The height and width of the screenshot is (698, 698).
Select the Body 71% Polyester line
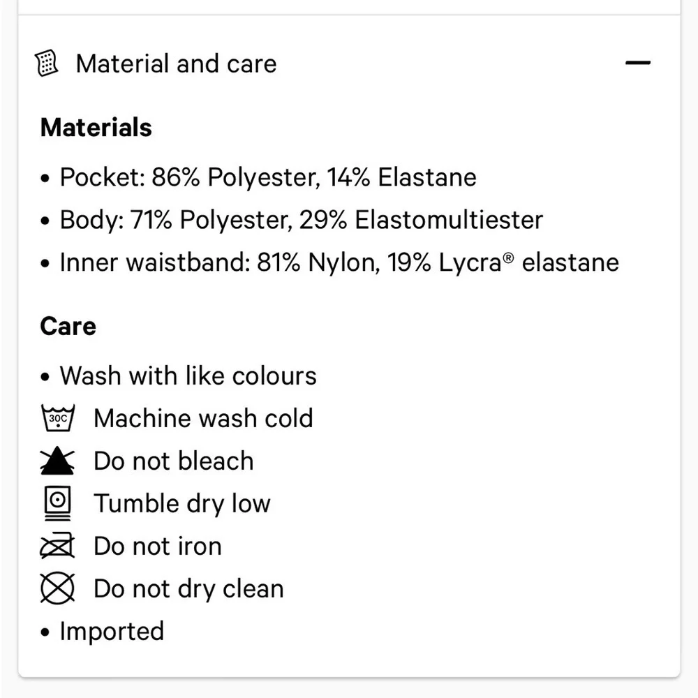click(301, 220)
